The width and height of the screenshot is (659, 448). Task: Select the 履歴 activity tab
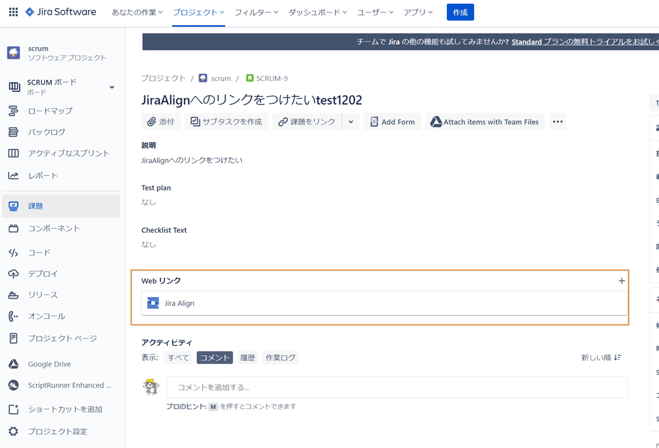(x=248, y=358)
